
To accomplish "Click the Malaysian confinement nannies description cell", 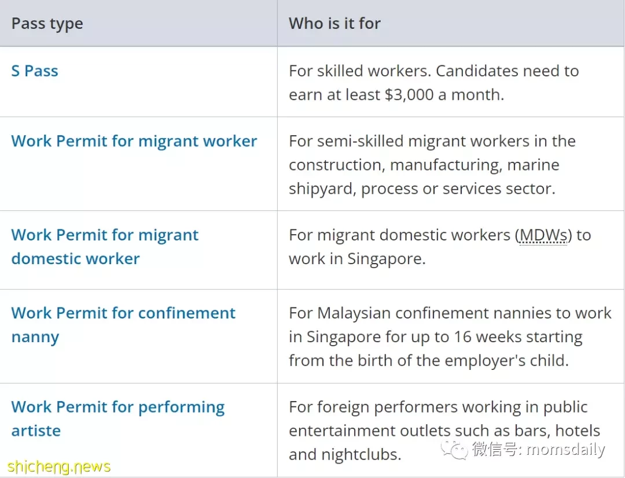I will [x=450, y=337].
